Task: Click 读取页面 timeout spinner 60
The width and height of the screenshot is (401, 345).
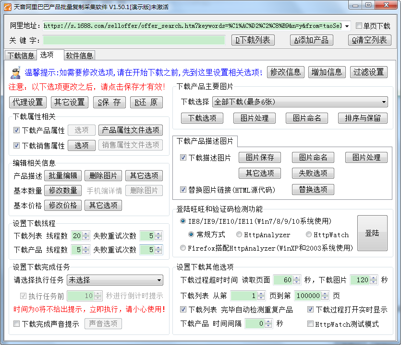Action: (x=287, y=280)
